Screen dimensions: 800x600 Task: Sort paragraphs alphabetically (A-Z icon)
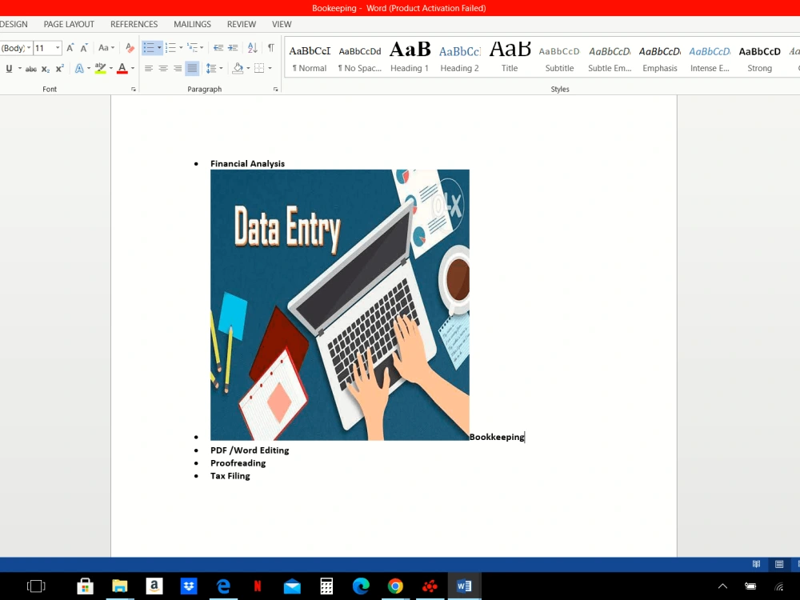(x=253, y=48)
